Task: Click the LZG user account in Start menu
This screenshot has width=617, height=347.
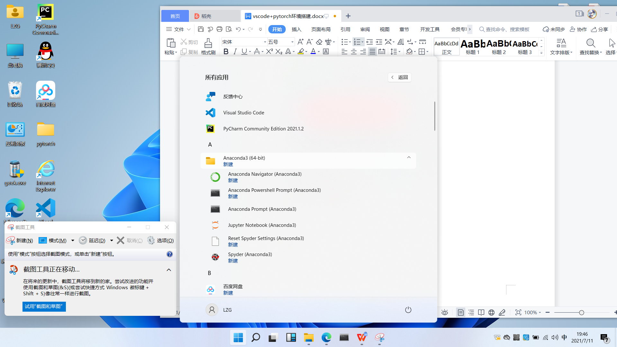Action: [x=219, y=310]
